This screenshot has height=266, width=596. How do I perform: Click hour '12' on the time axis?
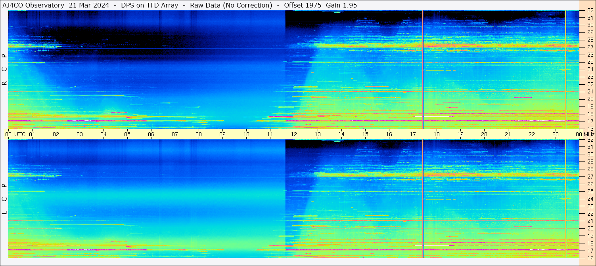294,134
